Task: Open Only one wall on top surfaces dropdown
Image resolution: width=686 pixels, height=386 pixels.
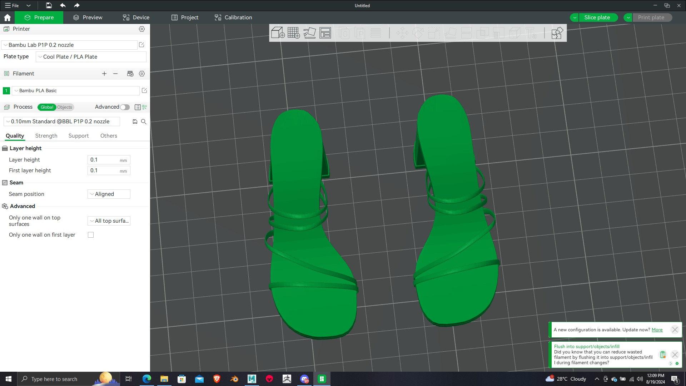Action: [109, 221]
